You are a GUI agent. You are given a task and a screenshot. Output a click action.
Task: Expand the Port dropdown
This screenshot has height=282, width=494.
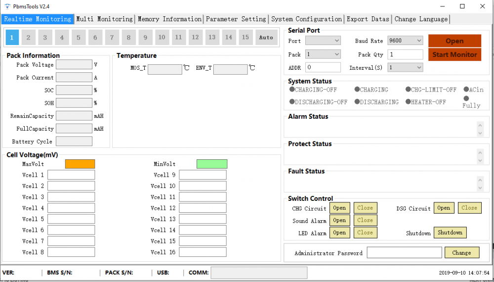pos(323,41)
